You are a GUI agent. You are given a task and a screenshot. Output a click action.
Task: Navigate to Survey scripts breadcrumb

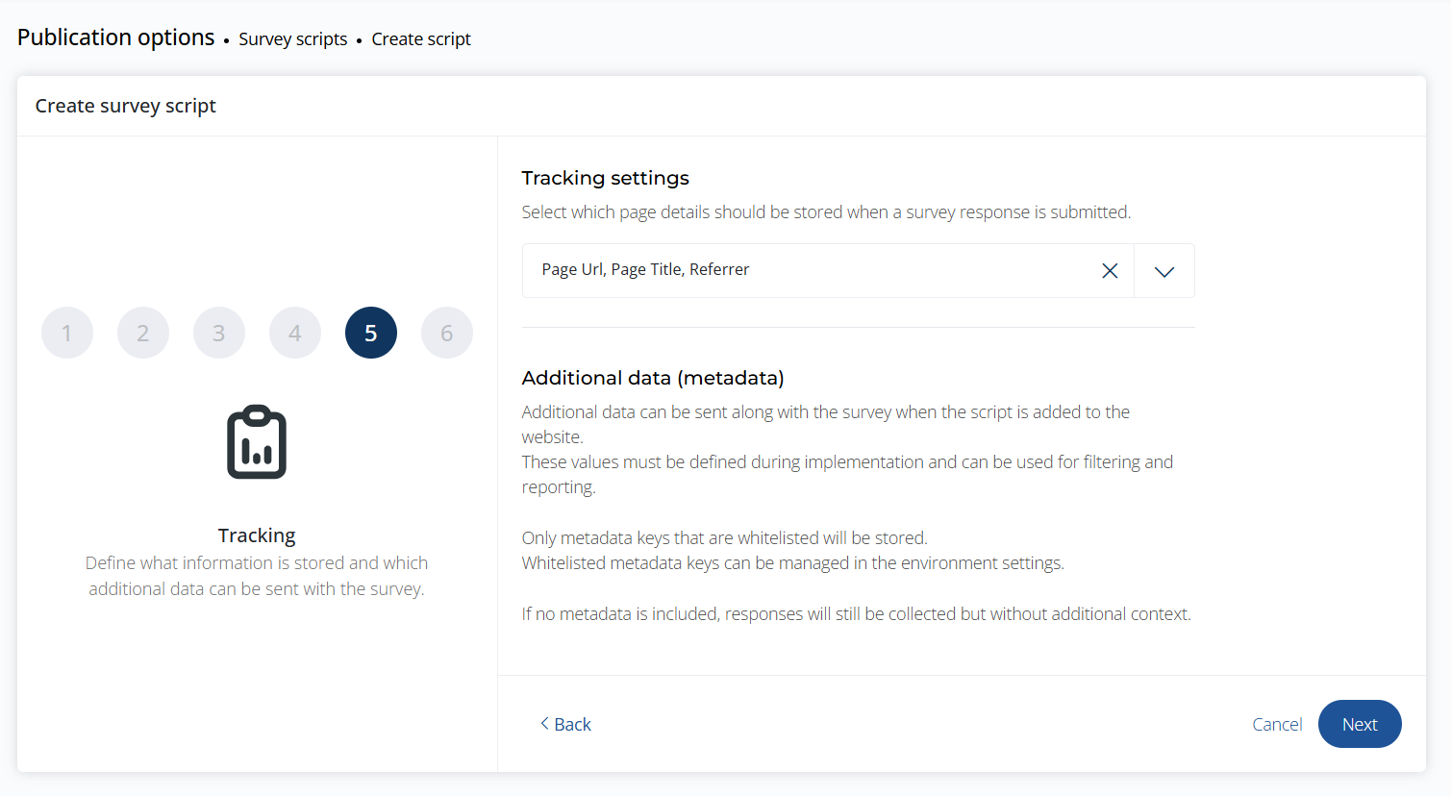click(293, 39)
